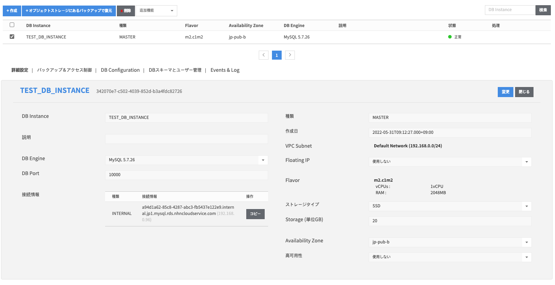This screenshot has width=555, height=285.
Task: Click the DB Instance column header
Action: click(x=38, y=26)
